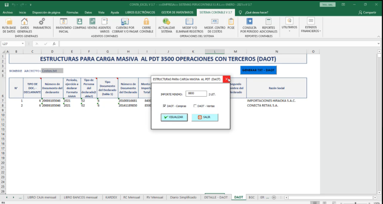Open the Name Box dropdown arrow
The height and width of the screenshot is (204, 383).
tap(23, 44)
